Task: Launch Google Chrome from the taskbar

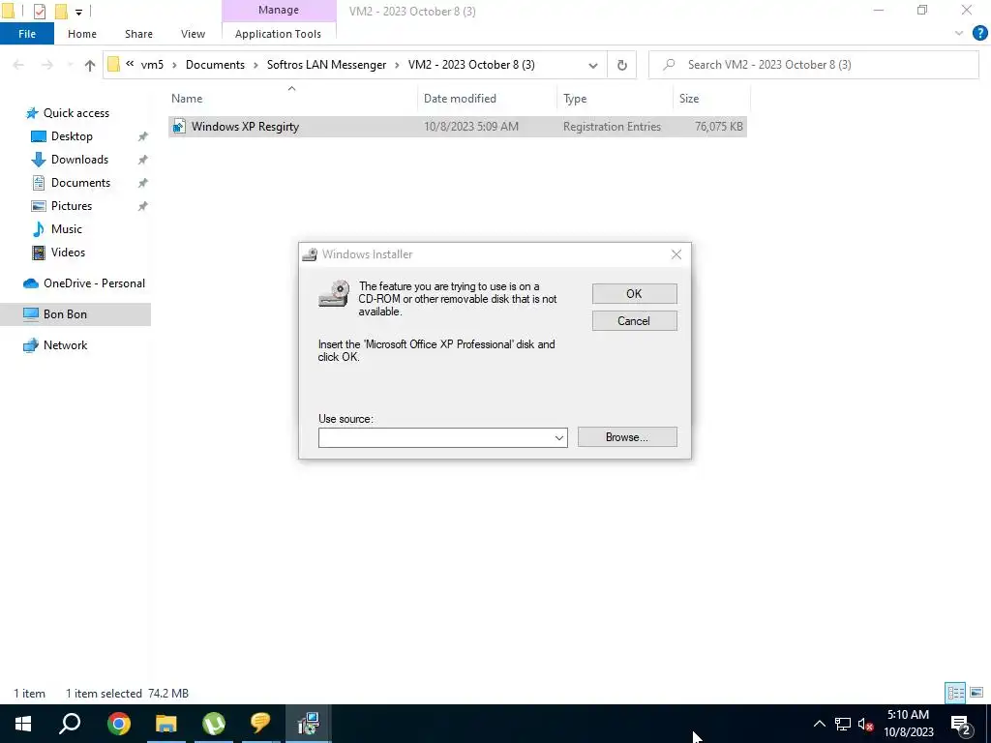Action: point(119,724)
